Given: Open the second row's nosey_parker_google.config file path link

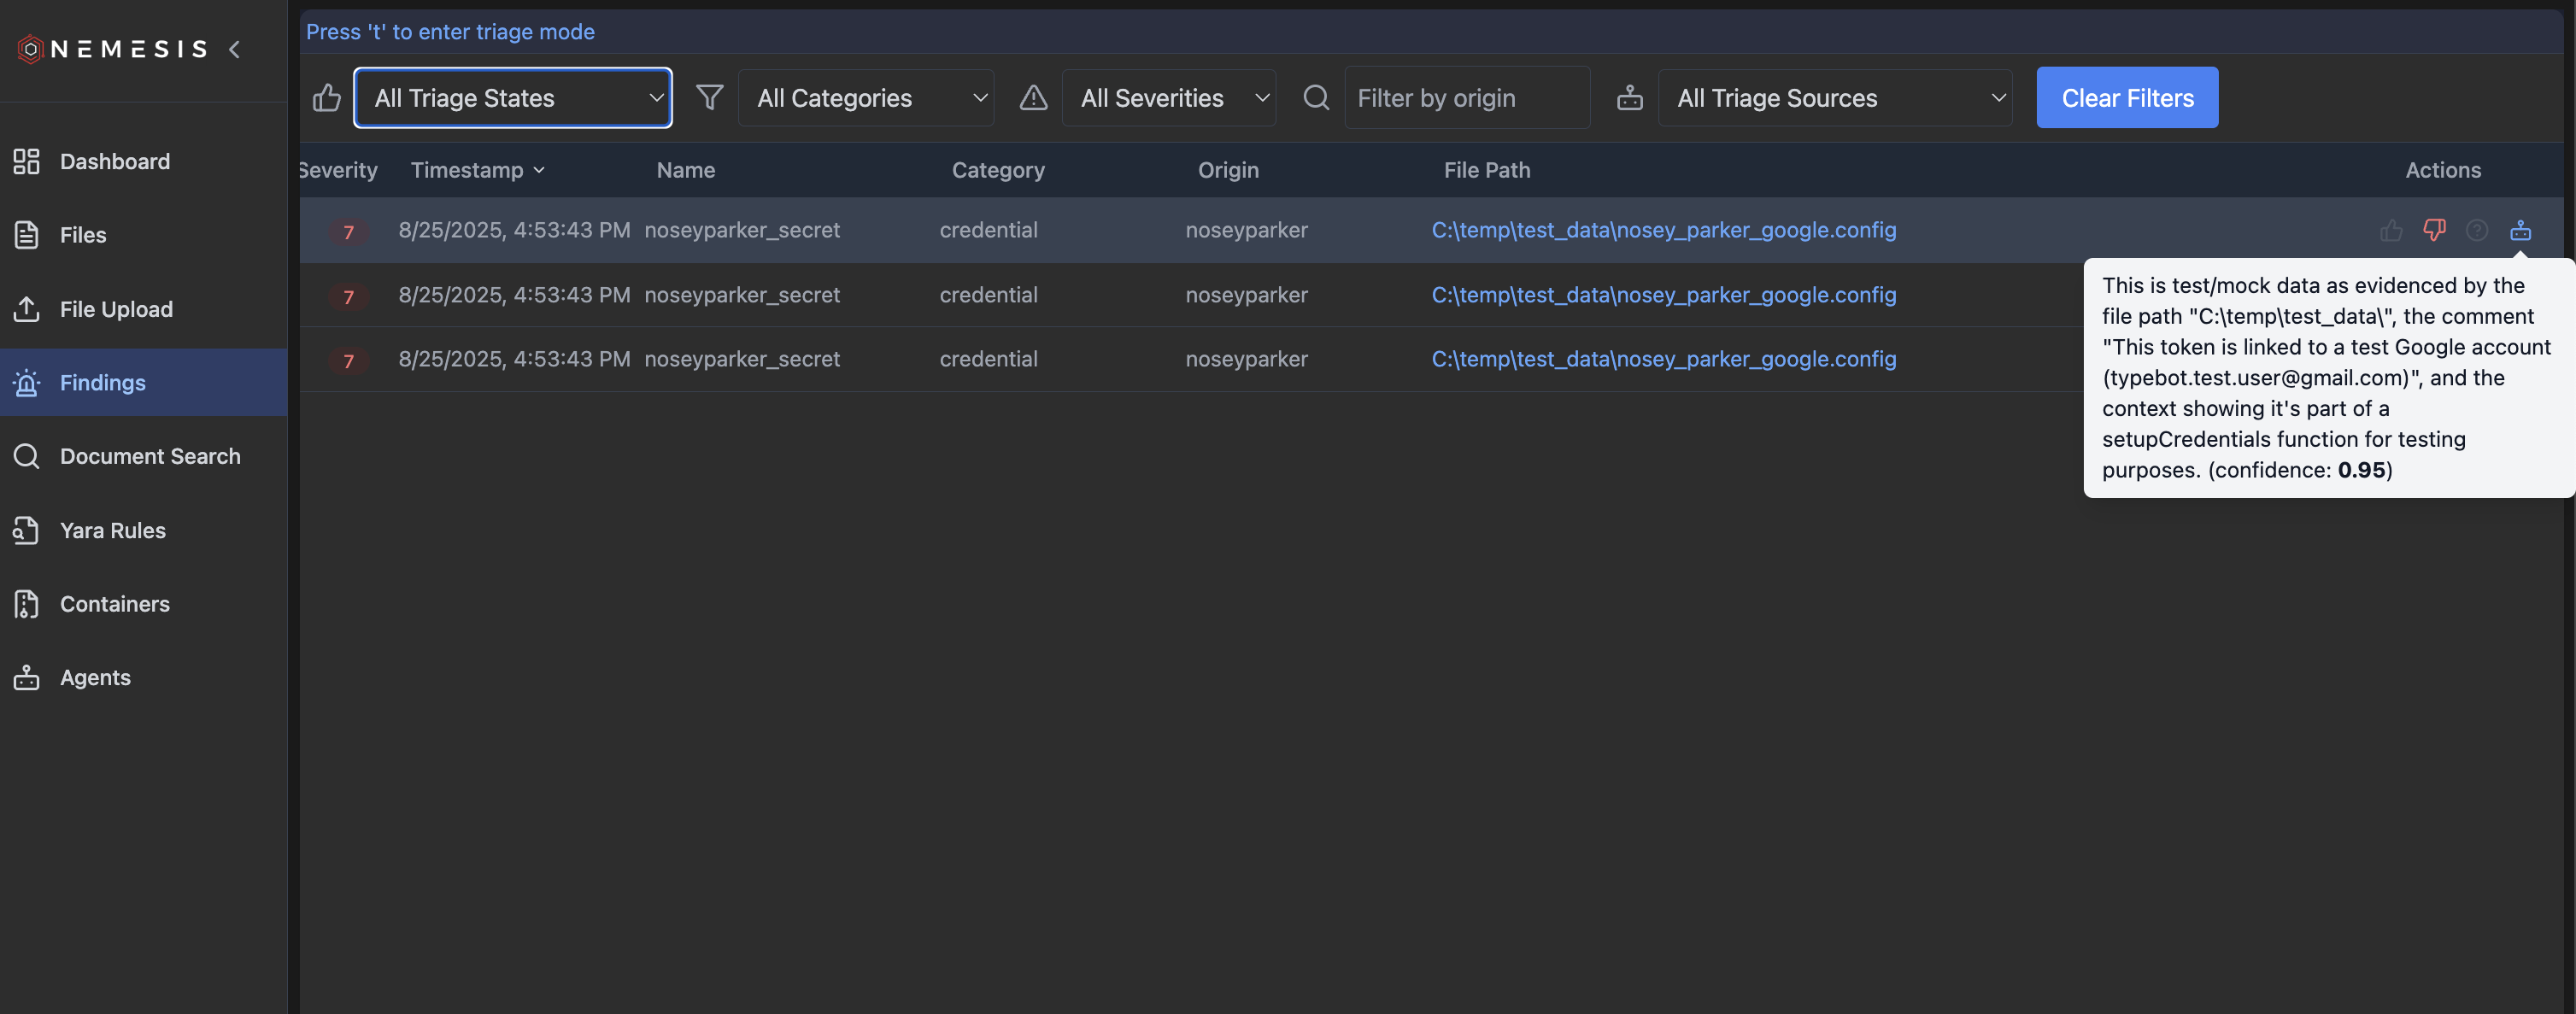Looking at the screenshot, I should pos(1663,295).
